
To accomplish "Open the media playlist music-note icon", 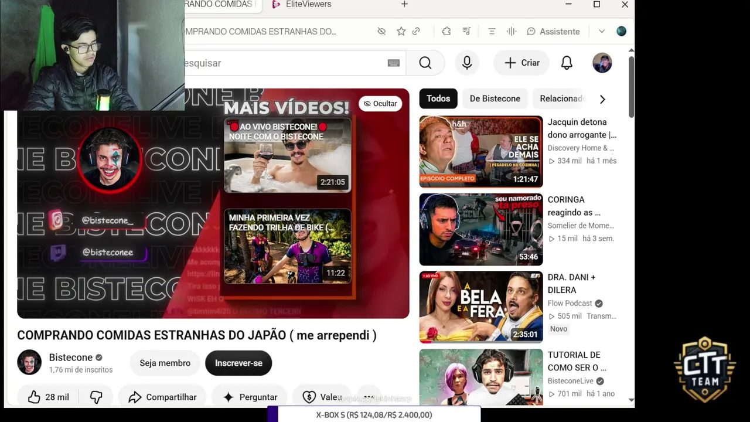I will click(466, 32).
